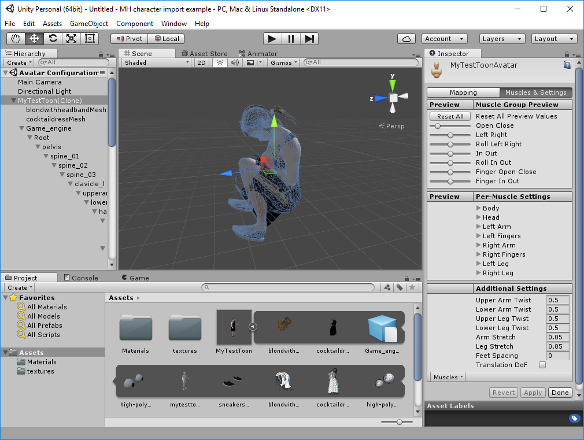The height and width of the screenshot is (440, 584).
Task: Click the Play button
Action: pos(272,39)
